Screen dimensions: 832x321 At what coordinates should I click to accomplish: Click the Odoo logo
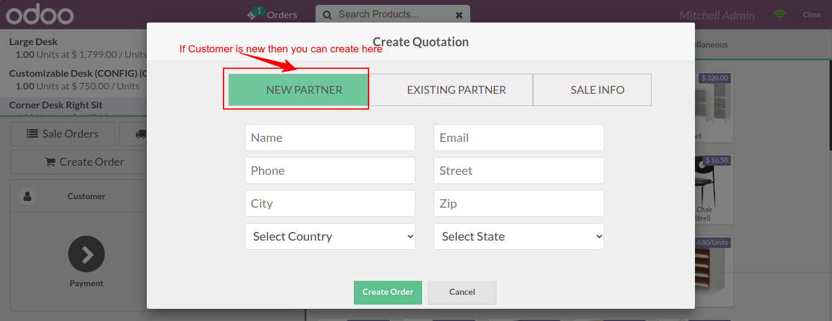40,15
